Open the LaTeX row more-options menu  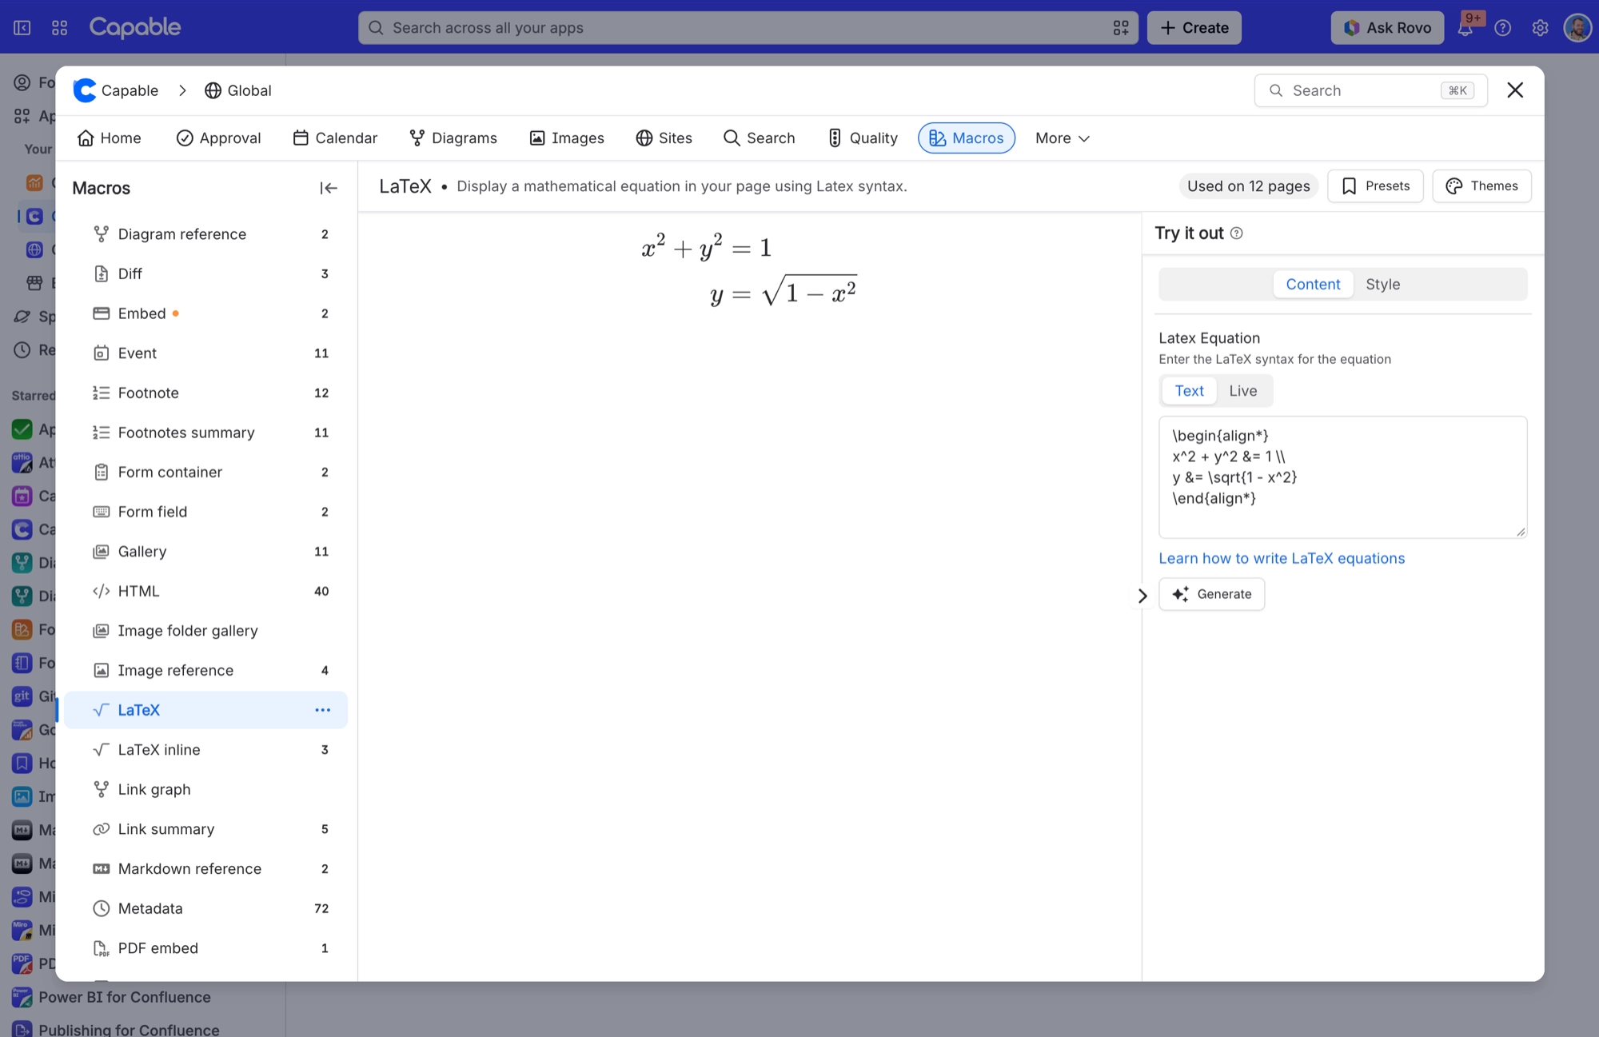pos(322,710)
